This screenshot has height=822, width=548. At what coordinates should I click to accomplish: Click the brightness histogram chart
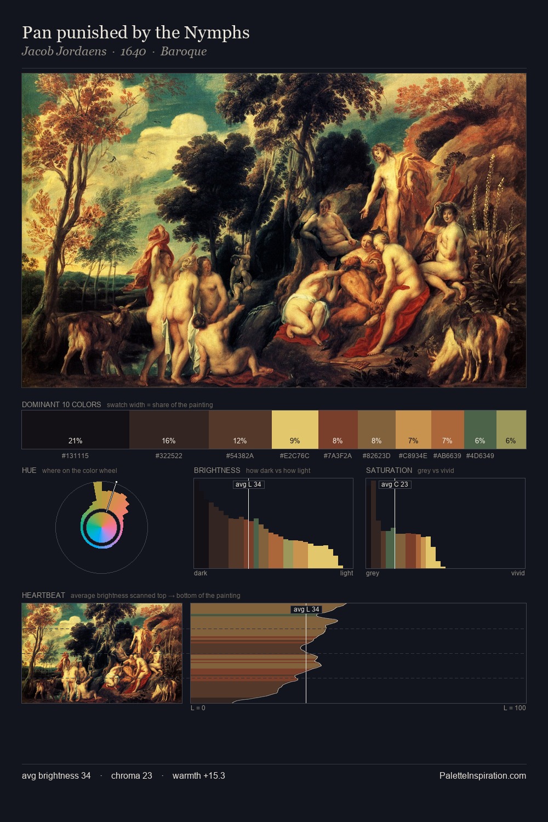tap(273, 523)
